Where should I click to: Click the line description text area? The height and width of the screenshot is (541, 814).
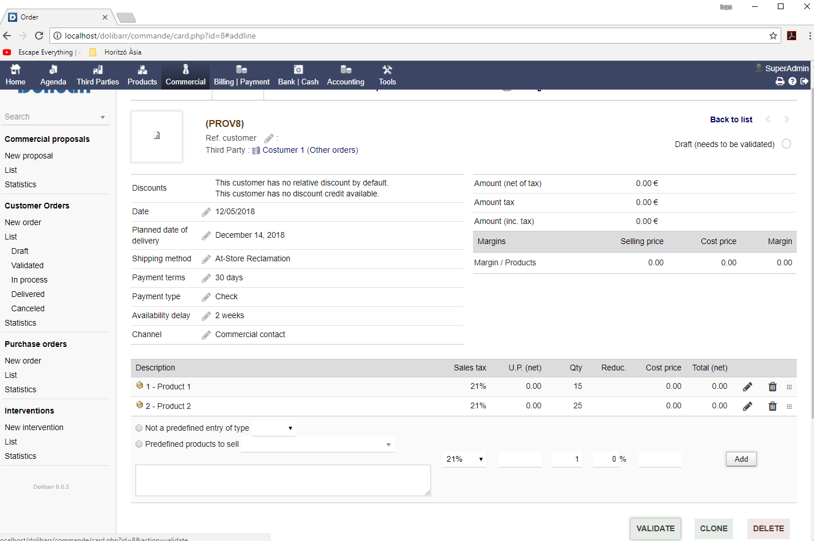(283, 480)
